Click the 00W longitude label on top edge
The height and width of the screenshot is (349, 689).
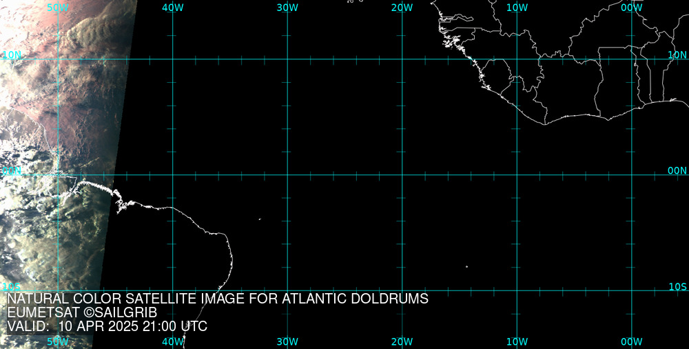pyautogui.click(x=632, y=8)
